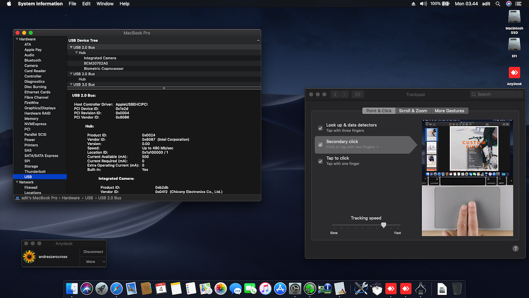Click in the Trackpad Search field
Screen dimensions: 529x298
[496, 94]
